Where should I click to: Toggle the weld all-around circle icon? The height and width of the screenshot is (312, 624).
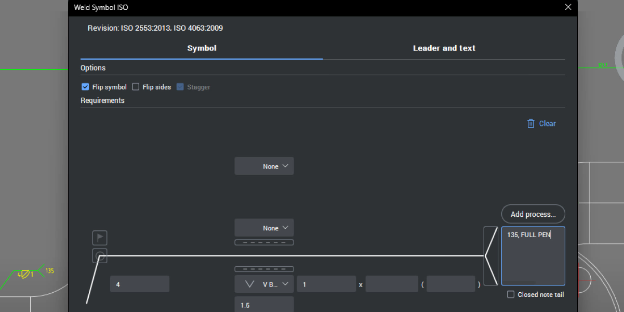pyautogui.click(x=100, y=256)
